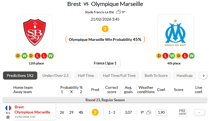Screen dimensions: 209x121
Task: Click the Olympique Marseille club crest
Action: [x=176, y=32]
